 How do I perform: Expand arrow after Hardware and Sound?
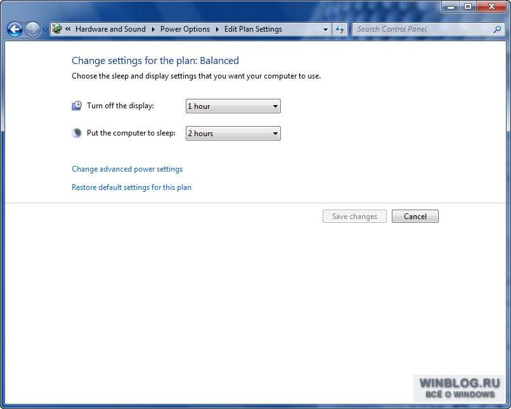click(x=153, y=29)
